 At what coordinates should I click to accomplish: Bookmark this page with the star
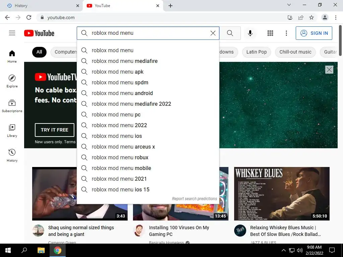312,17
